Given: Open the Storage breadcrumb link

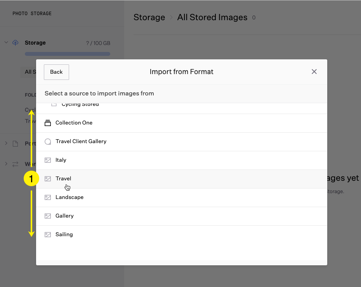Looking at the screenshot, I should [x=149, y=17].
